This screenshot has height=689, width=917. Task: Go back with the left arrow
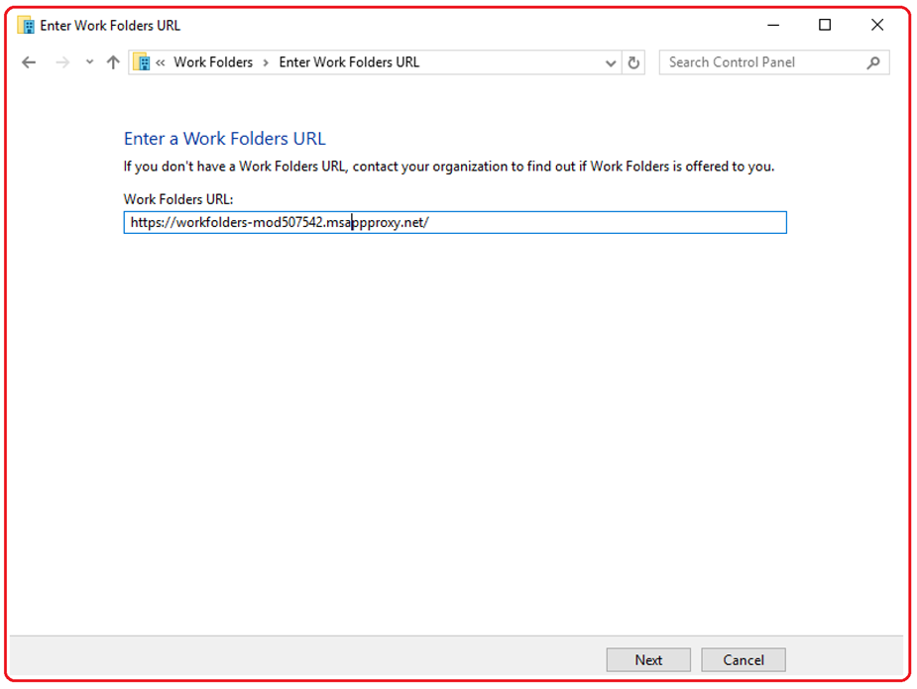point(28,62)
